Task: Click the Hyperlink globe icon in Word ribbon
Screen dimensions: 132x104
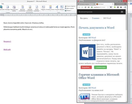Action: [x=1, y=7]
